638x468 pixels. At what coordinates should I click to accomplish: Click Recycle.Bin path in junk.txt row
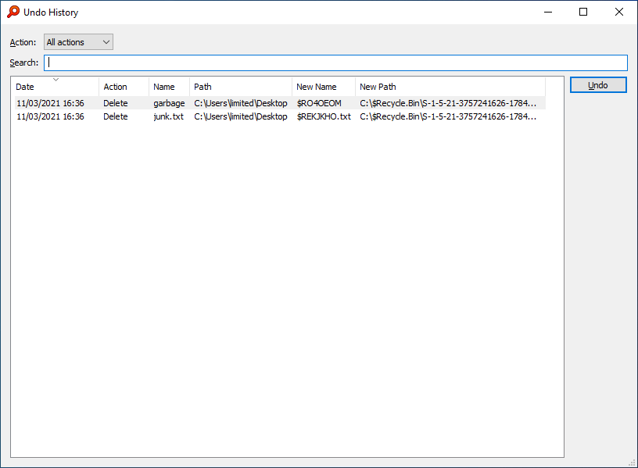tap(448, 116)
